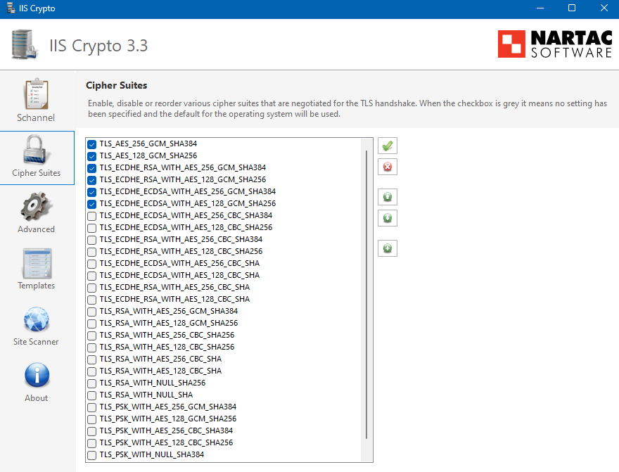Select the Cipher Suites tab

(37, 158)
